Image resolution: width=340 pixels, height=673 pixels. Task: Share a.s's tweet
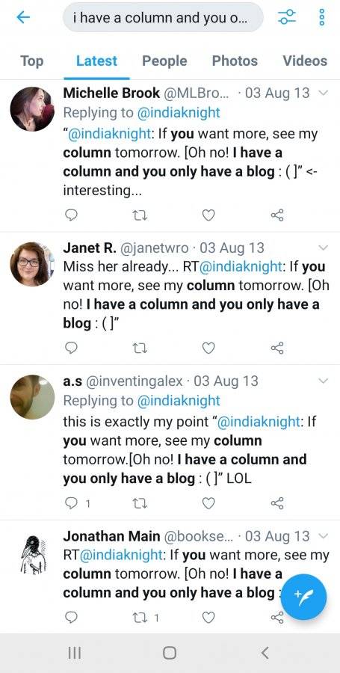tap(277, 503)
